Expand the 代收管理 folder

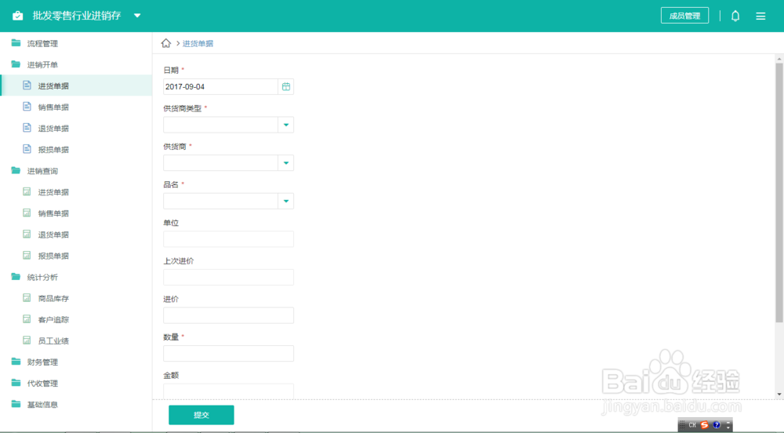76,383
